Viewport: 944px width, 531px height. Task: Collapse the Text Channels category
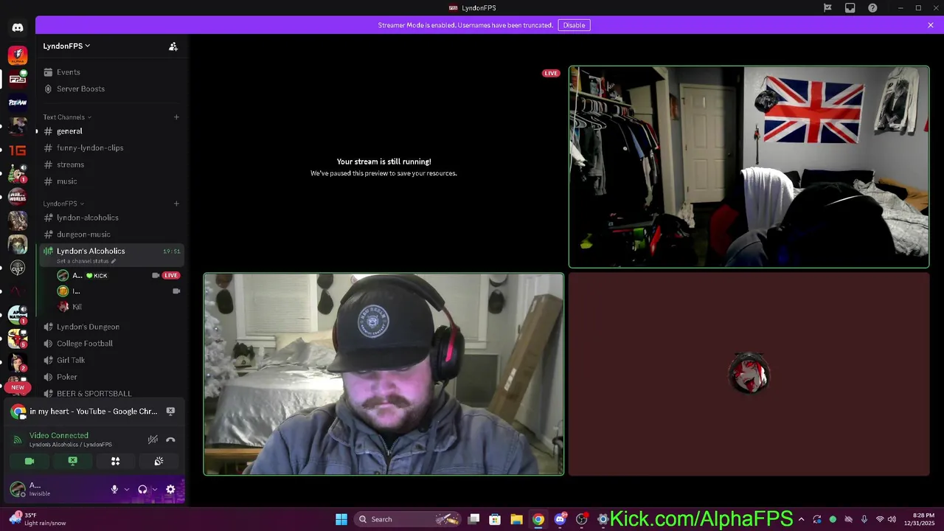pos(67,117)
